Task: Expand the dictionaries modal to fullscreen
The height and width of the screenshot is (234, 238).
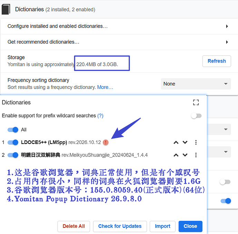Action: pos(196,102)
